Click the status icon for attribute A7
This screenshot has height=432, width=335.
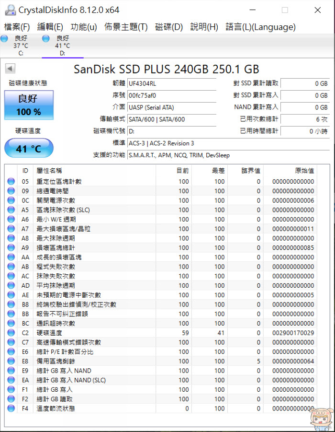click(x=11, y=229)
